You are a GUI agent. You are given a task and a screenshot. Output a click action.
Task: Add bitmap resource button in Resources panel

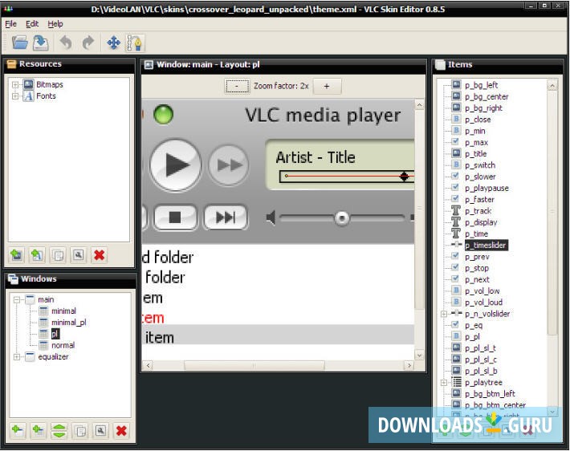17,254
